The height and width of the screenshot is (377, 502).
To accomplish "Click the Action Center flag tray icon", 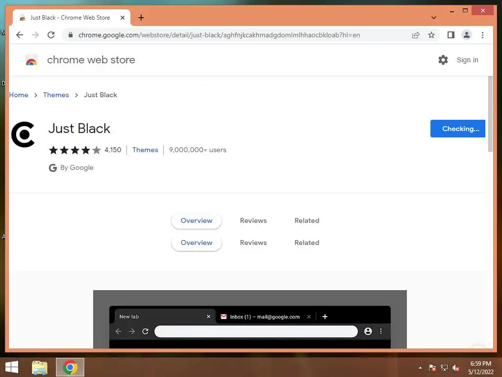I will pyautogui.click(x=432, y=368).
